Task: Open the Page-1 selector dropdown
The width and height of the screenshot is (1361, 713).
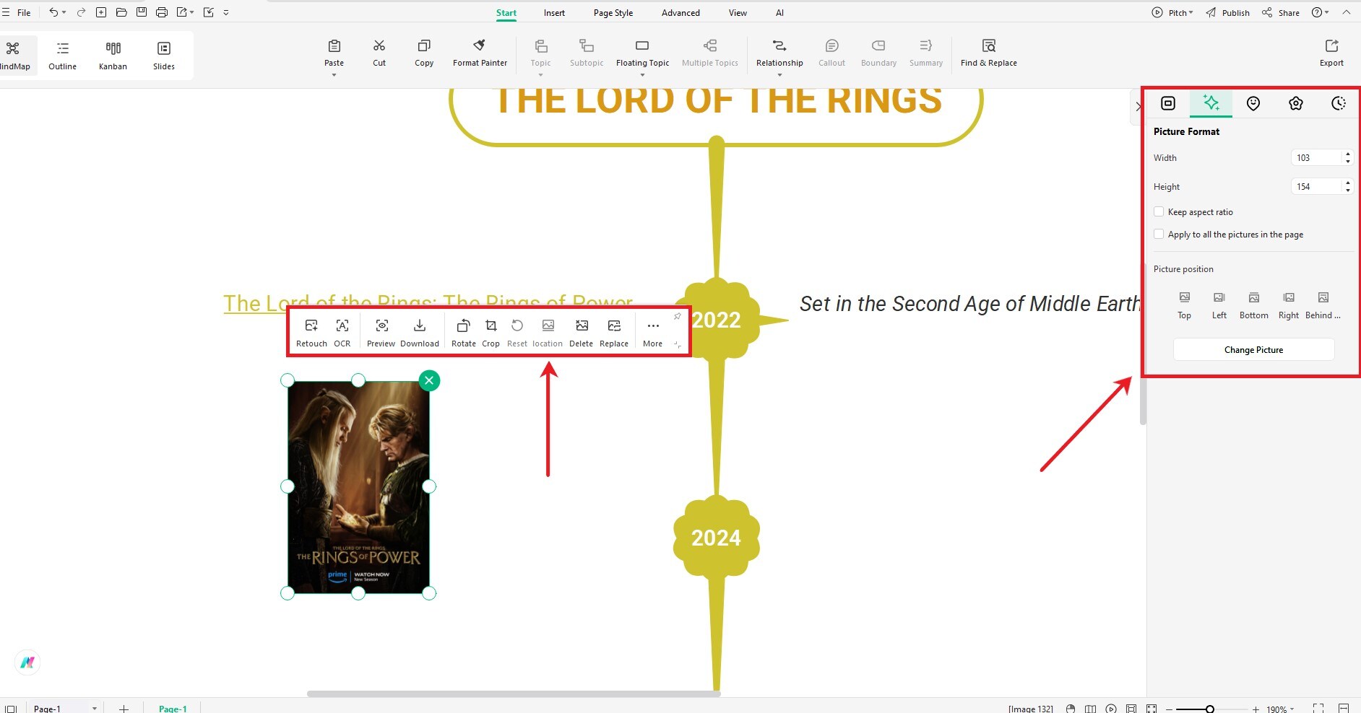Action: (x=95, y=709)
